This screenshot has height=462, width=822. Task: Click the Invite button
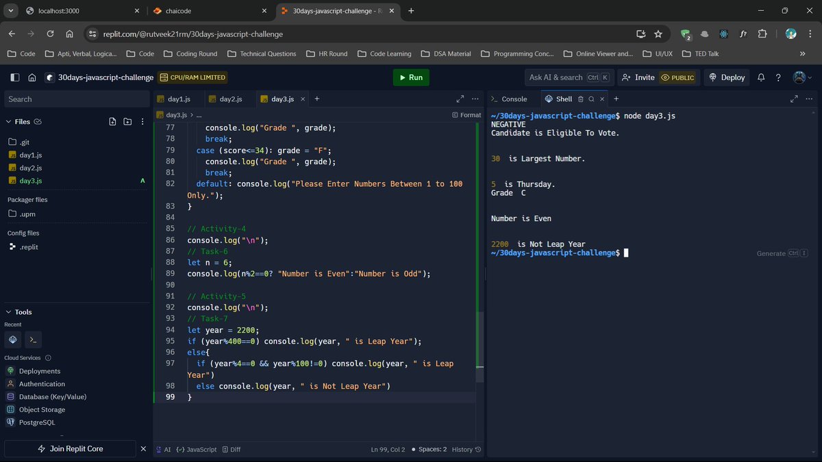638,77
